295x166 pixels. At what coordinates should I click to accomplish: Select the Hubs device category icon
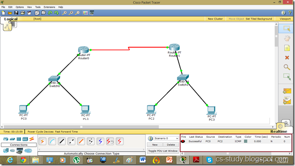pos(19,139)
